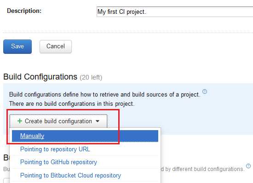The width and height of the screenshot is (253, 183).
Task: Select the Manually menu option
Action: (x=85, y=136)
